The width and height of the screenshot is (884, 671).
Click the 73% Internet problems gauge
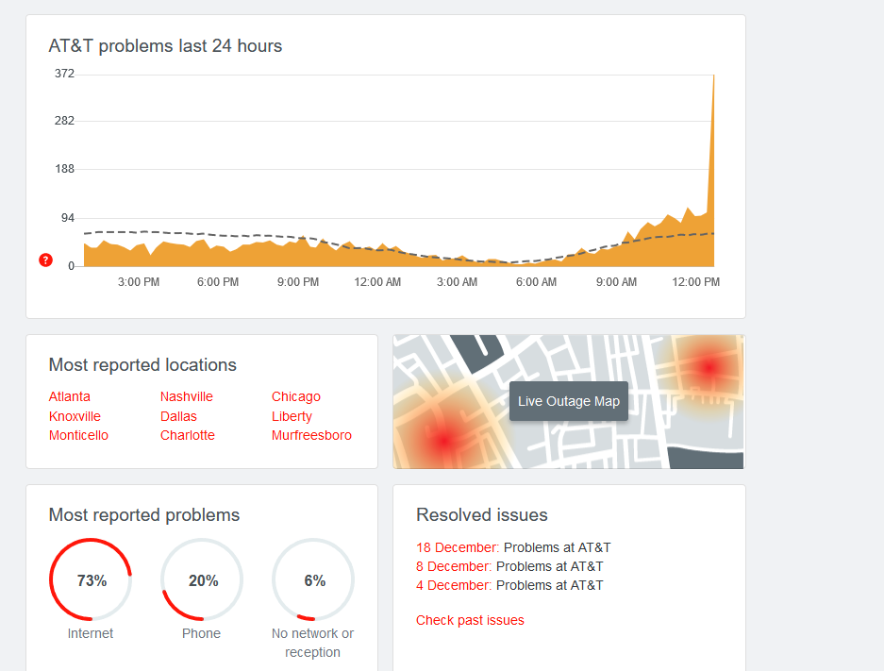tap(91, 579)
